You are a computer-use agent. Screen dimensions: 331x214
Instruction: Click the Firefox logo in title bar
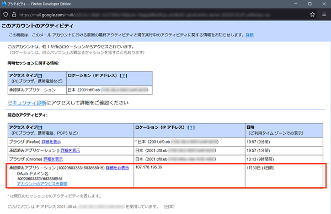coord(4,4)
